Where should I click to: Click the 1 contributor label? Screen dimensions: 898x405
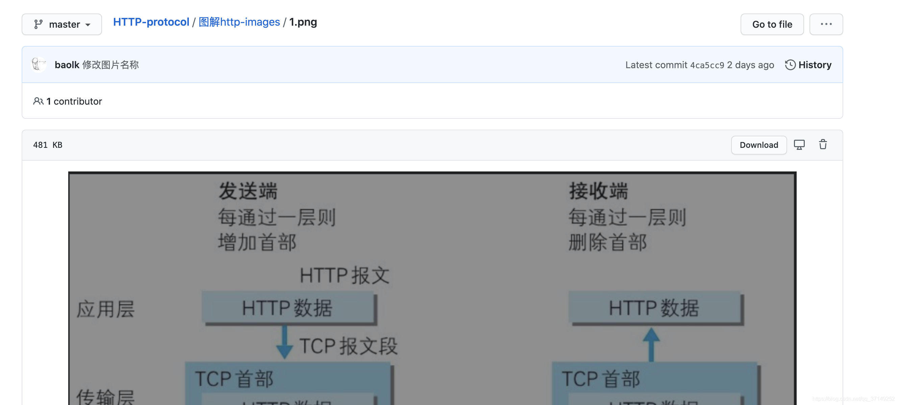tap(68, 101)
